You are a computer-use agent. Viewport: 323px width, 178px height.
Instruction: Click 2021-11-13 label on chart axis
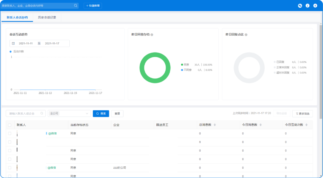click(45, 93)
